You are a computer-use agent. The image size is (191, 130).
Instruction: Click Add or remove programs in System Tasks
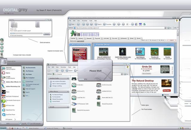(x=58, y=84)
